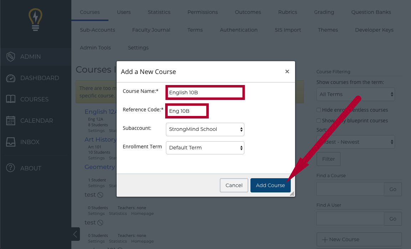Expand the Subaccount dropdown
This screenshot has height=249, width=411.
point(205,129)
